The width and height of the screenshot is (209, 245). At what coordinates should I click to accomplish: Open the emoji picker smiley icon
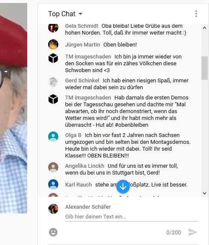pos(53,232)
